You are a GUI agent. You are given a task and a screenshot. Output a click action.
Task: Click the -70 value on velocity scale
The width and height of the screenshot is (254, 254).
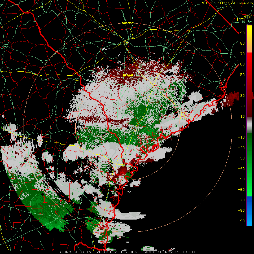point(241,200)
